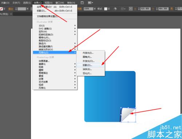The height and width of the screenshot is (139, 182).
Task: Open 文档栅格效果设置(E)... menu item
Action: click(x=55, y=16)
